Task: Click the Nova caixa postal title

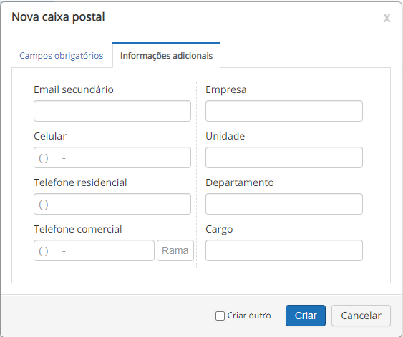Action: (x=59, y=17)
